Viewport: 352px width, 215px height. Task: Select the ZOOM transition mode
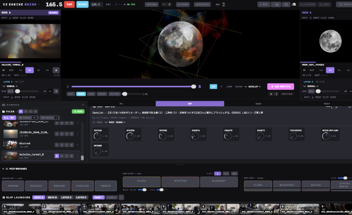102,94
